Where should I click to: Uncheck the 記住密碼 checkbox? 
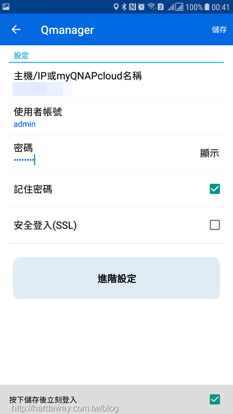[x=215, y=189]
